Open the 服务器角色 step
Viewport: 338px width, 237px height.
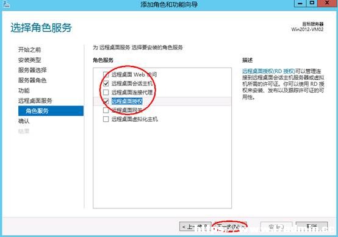click(x=32, y=80)
